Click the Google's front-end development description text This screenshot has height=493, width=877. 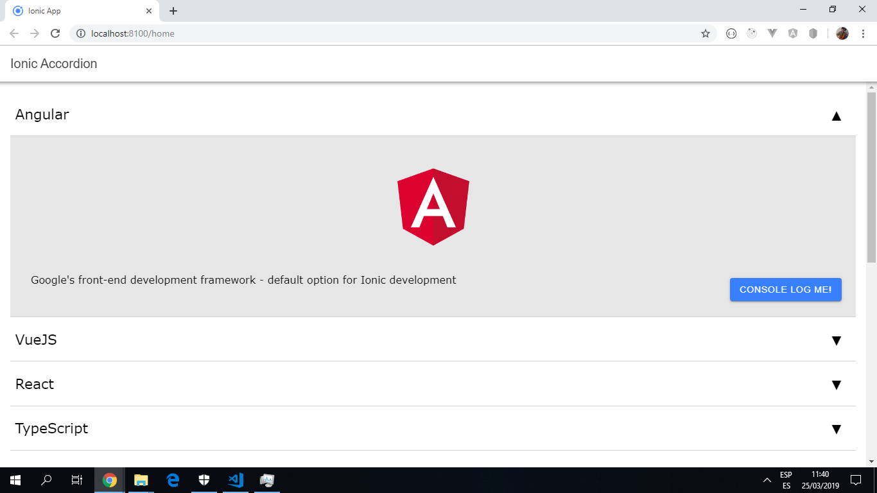tap(243, 280)
